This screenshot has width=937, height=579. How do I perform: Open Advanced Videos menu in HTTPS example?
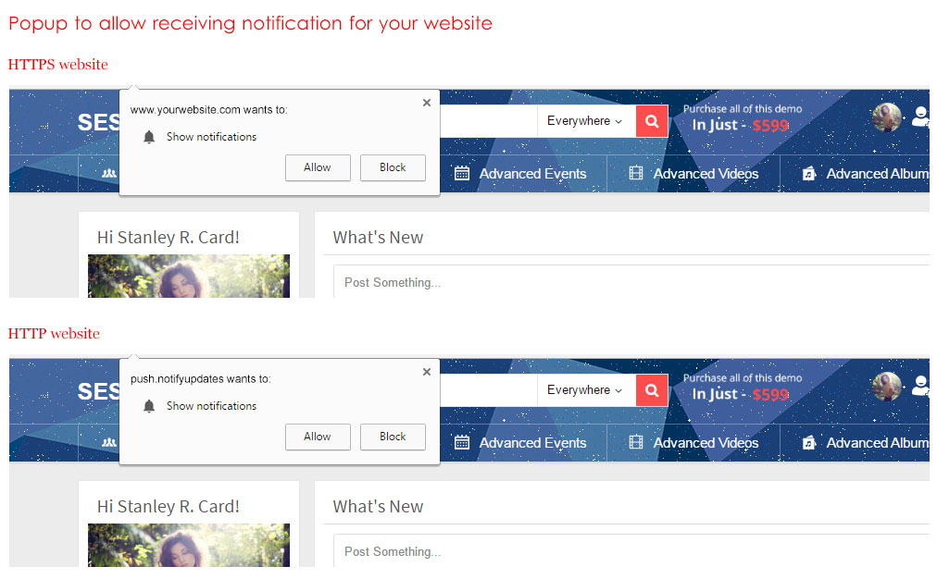(705, 174)
